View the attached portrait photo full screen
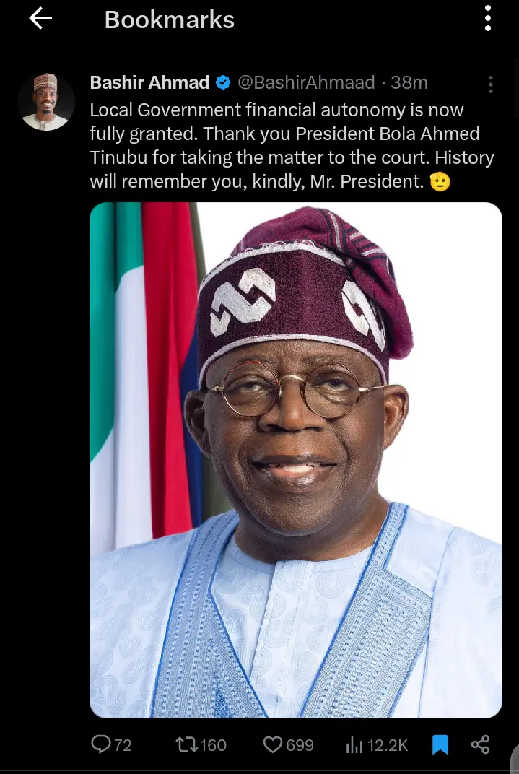519x774 pixels. click(295, 460)
